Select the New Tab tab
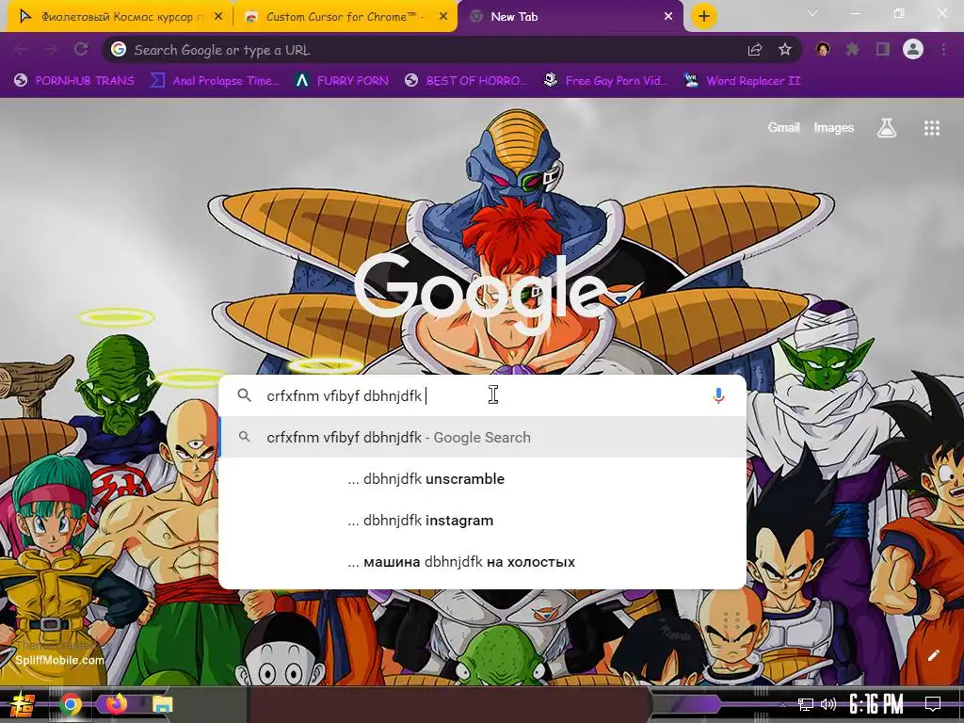This screenshot has width=964, height=723. click(x=570, y=17)
